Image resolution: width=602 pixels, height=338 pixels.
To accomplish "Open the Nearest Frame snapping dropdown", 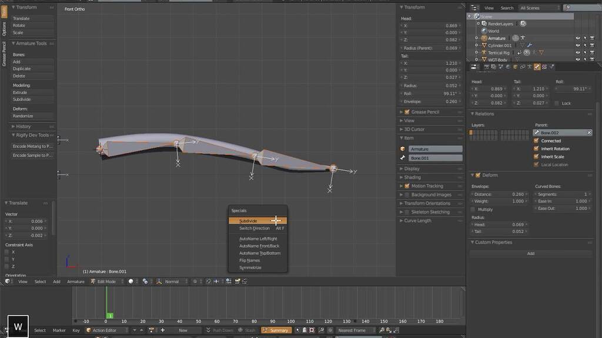I will click(356, 330).
